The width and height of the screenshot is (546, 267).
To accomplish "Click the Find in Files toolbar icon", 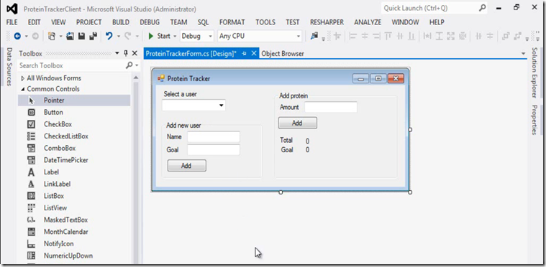I will (x=314, y=36).
